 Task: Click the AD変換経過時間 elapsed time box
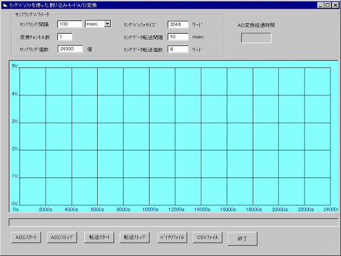[x=256, y=38]
